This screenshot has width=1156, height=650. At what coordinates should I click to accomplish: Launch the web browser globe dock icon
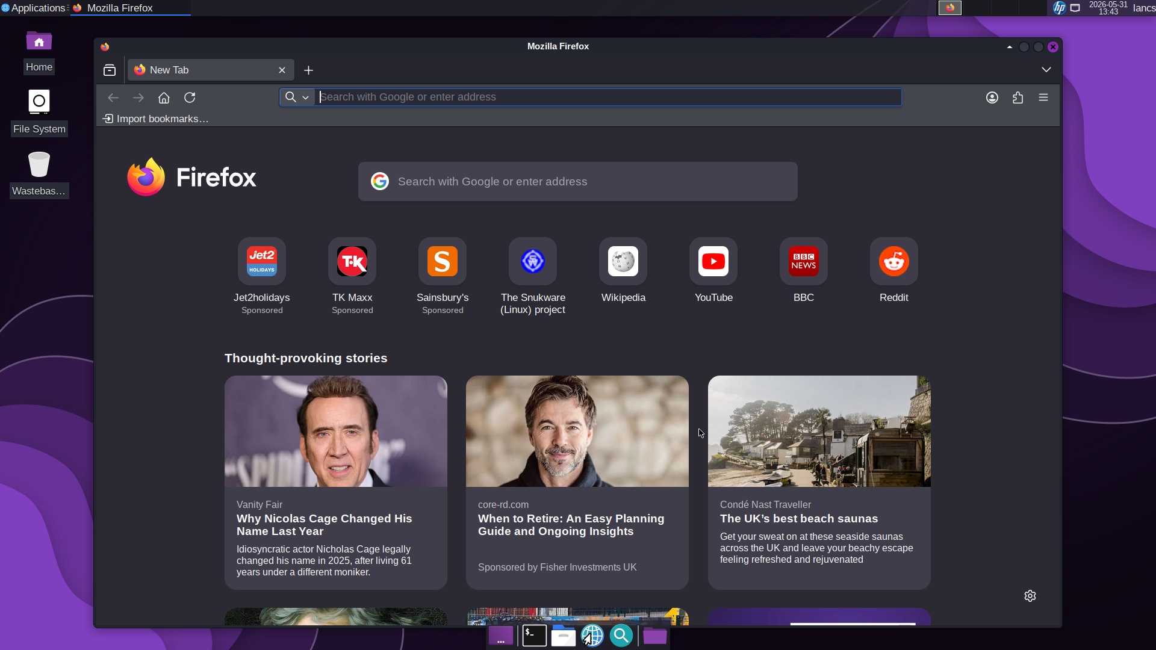[x=592, y=636]
